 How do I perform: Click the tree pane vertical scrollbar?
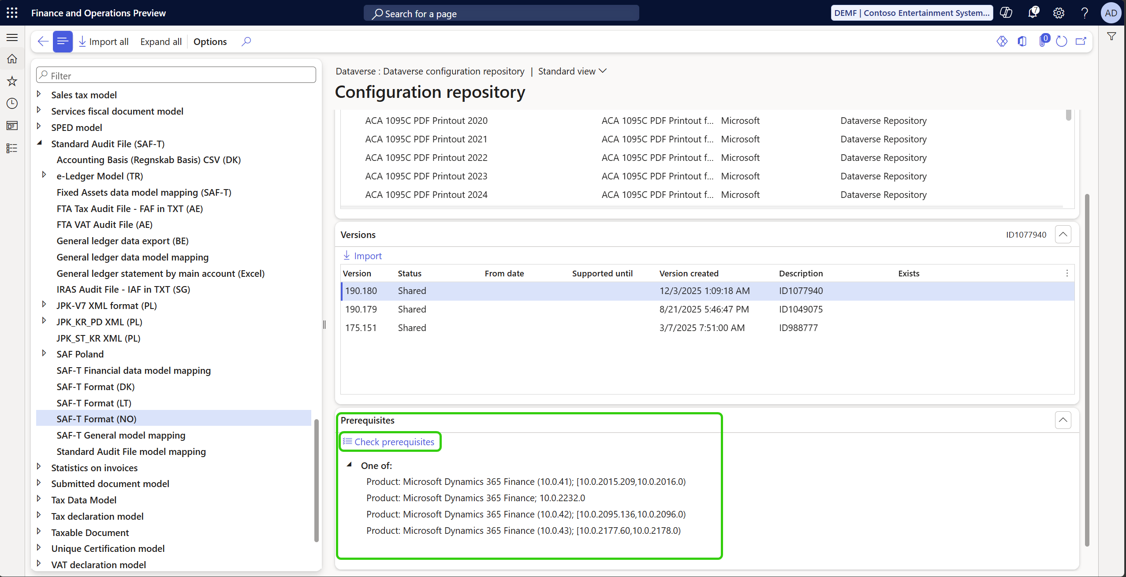[316, 480]
